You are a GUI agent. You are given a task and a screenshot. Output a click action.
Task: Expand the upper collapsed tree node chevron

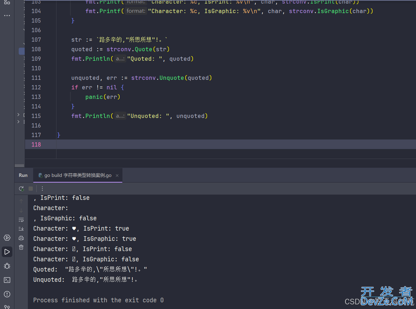coord(18,115)
